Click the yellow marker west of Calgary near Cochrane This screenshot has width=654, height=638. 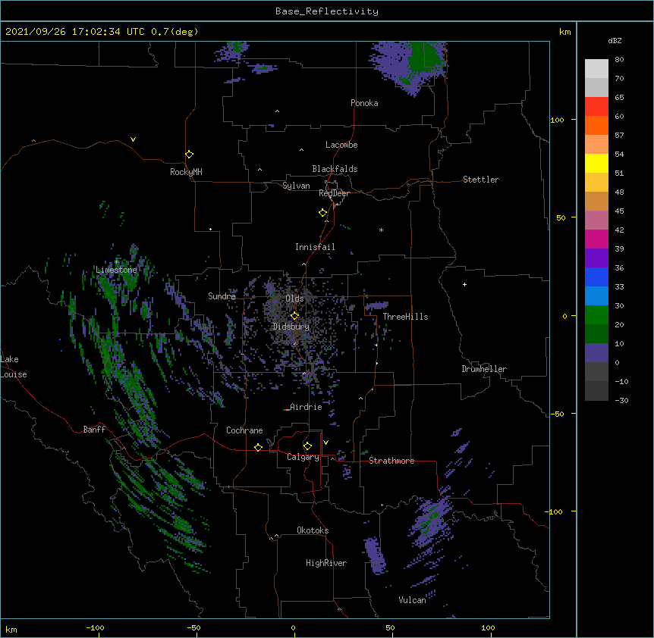258,447
